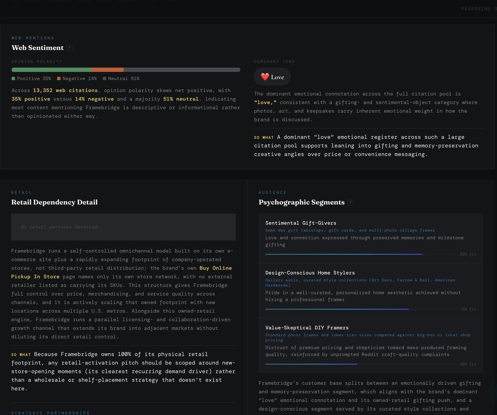Click the red heart icon in Love badge
497x415 pixels.
pyautogui.click(x=265, y=77)
